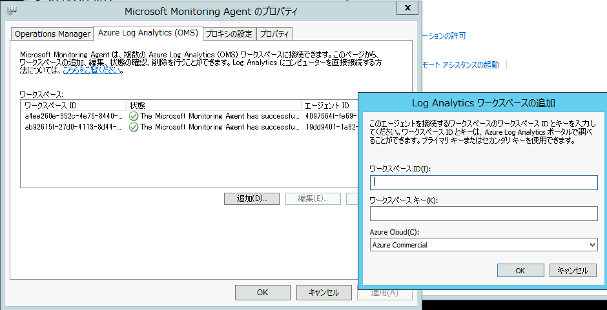
Task: Click the status text in the a4ee260e row
Action: pos(220,116)
